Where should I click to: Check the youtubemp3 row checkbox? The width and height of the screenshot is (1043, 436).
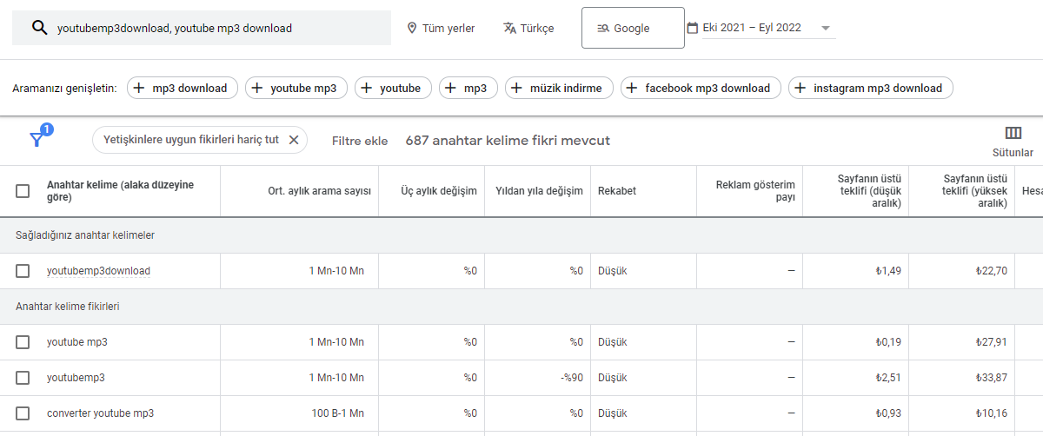tap(23, 378)
